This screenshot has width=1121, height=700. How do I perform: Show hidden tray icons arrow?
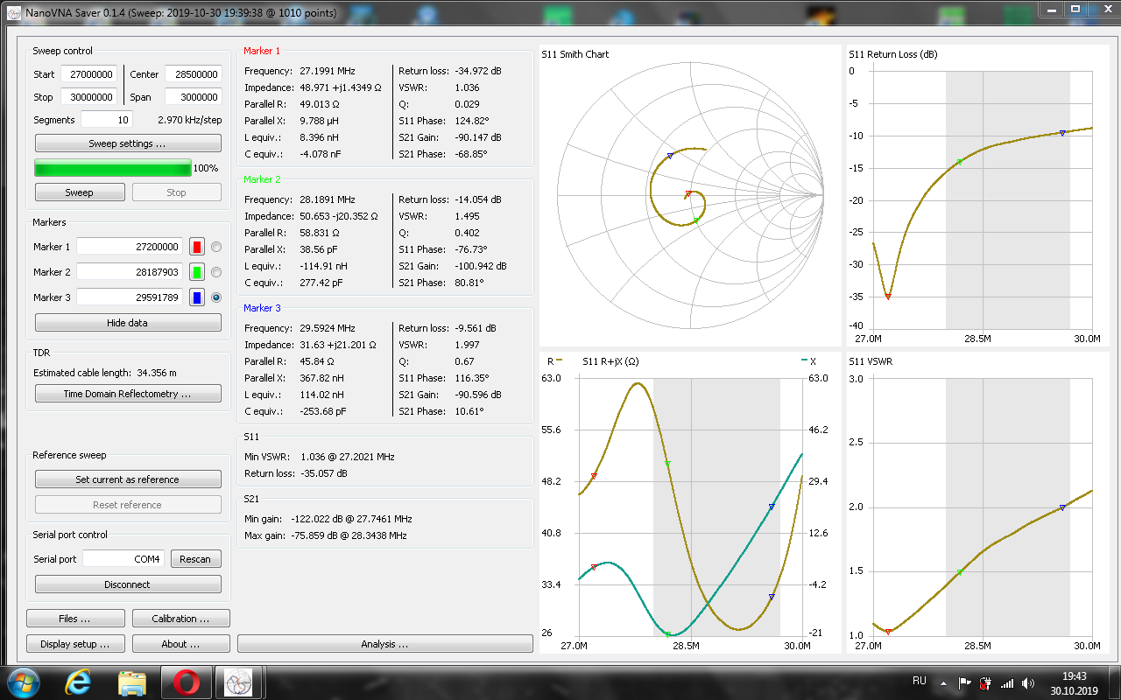[x=943, y=682]
